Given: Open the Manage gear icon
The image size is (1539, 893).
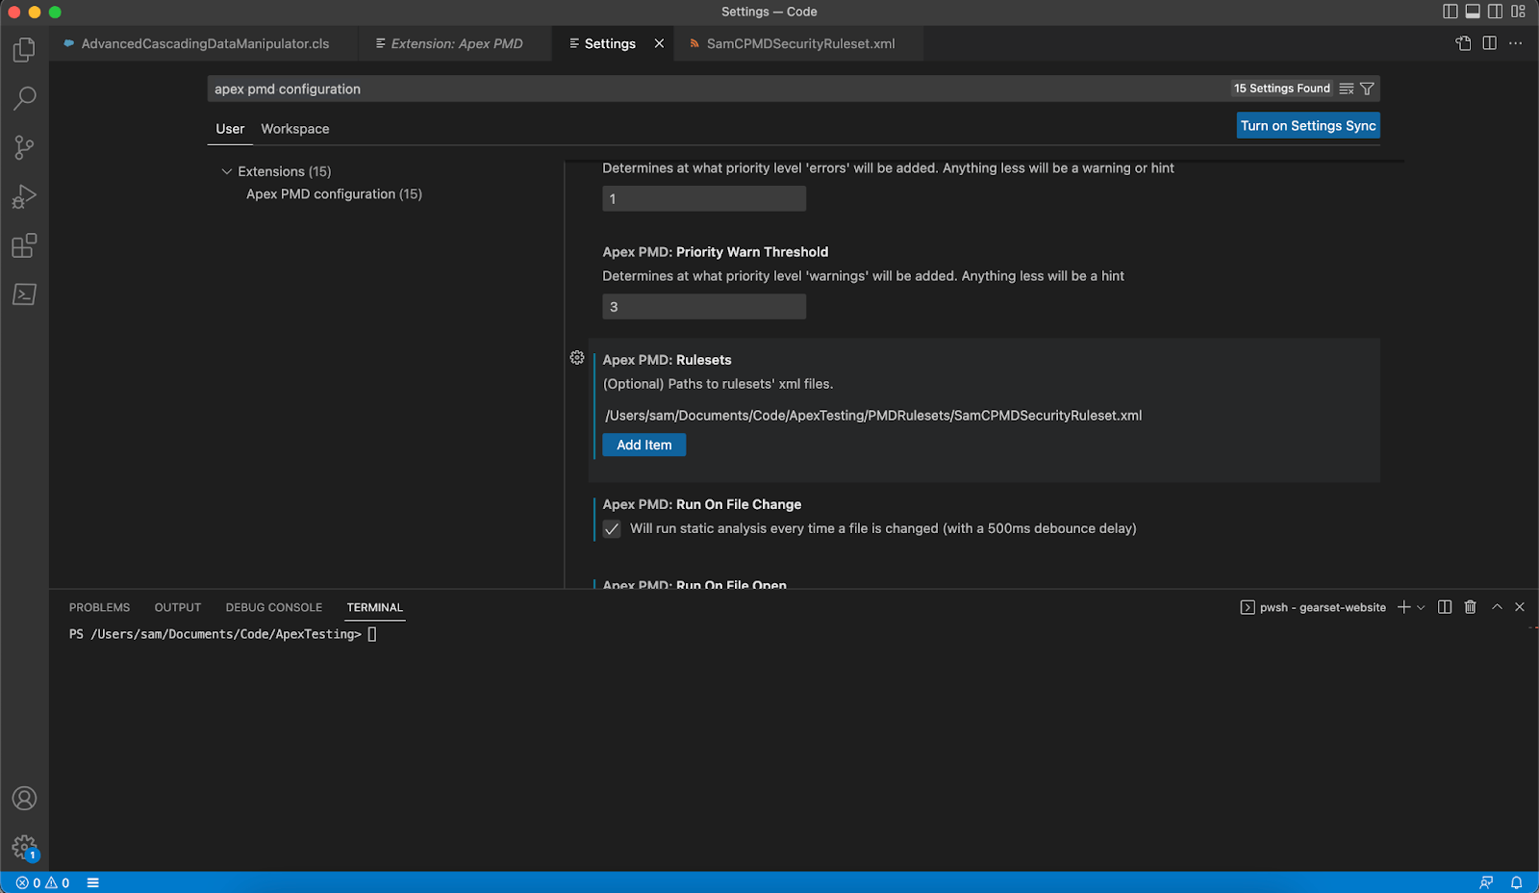Looking at the screenshot, I should pos(24,844).
